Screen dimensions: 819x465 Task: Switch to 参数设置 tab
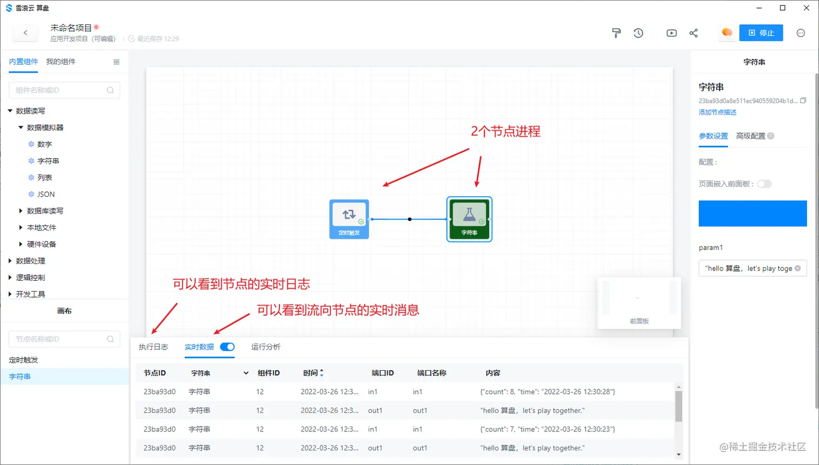pyautogui.click(x=713, y=136)
